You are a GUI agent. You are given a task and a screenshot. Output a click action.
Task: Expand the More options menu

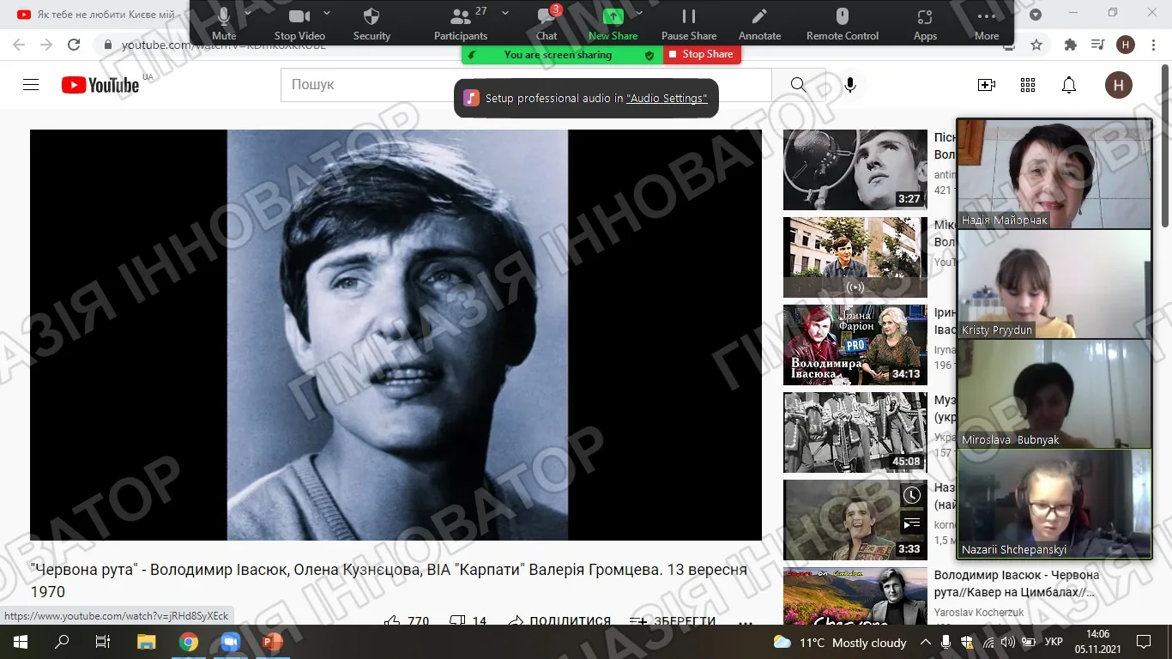pyautogui.click(x=987, y=23)
